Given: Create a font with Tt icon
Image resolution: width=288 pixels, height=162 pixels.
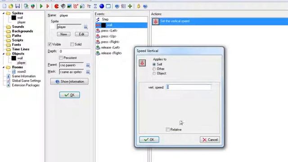Looking at the screenshot, I should pos(89,6).
